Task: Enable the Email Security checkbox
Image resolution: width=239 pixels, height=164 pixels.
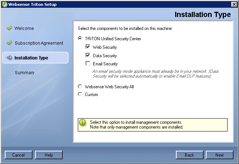Action: click(88, 63)
